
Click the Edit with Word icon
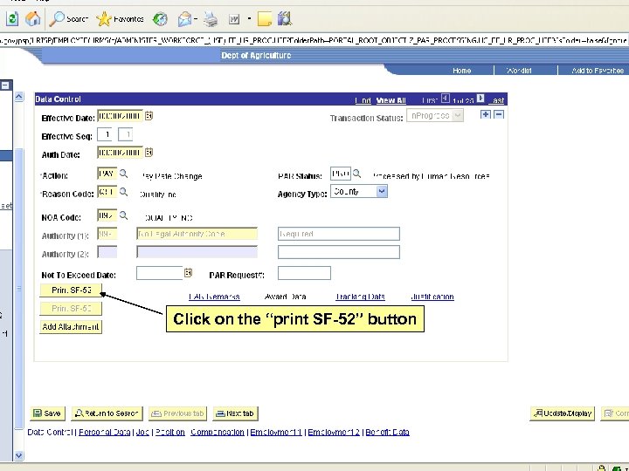(x=234, y=19)
